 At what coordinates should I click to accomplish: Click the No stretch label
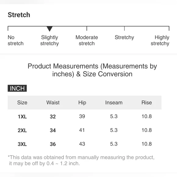click(x=16, y=40)
